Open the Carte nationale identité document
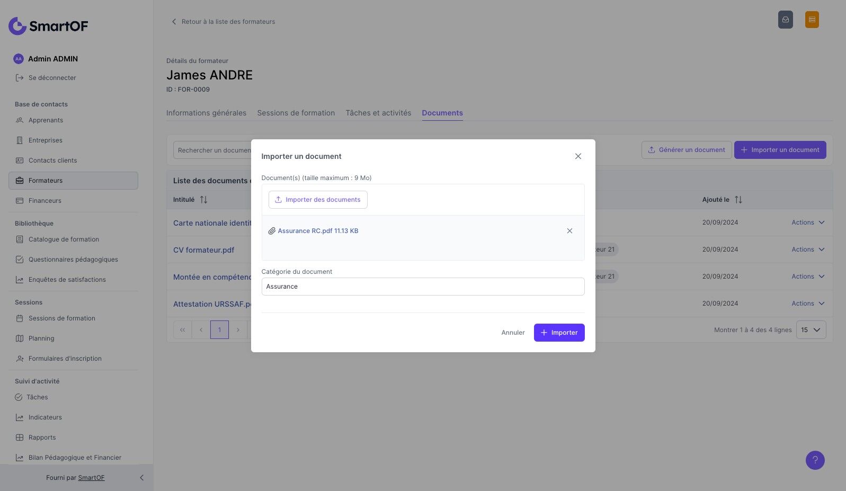 (212, 223)
